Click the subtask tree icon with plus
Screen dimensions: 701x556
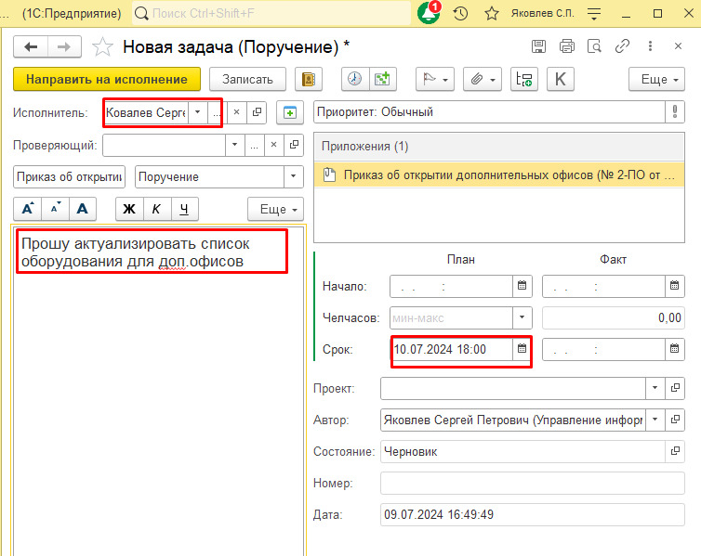[x=524, y=80]
